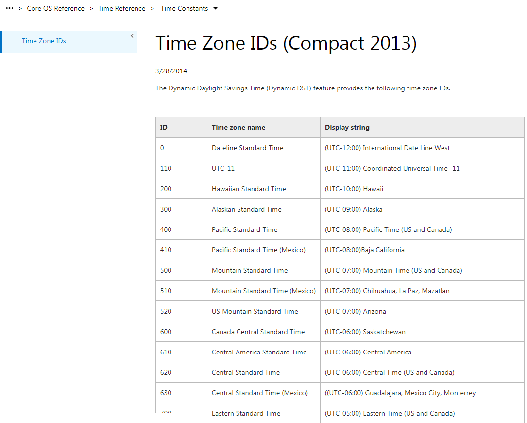Click the Time Constants breadcrumb
Image resolution: width=527 pixels, height=423 pixels.
coord(184,8)
